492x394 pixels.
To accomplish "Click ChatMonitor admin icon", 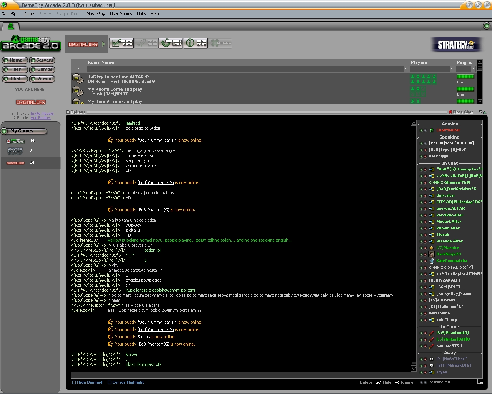I will [x=431, y=130].
